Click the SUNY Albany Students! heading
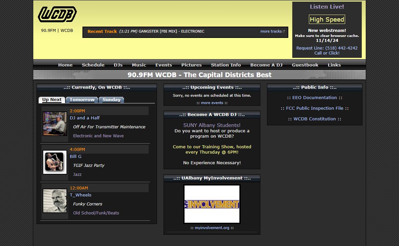 (212, 125)
